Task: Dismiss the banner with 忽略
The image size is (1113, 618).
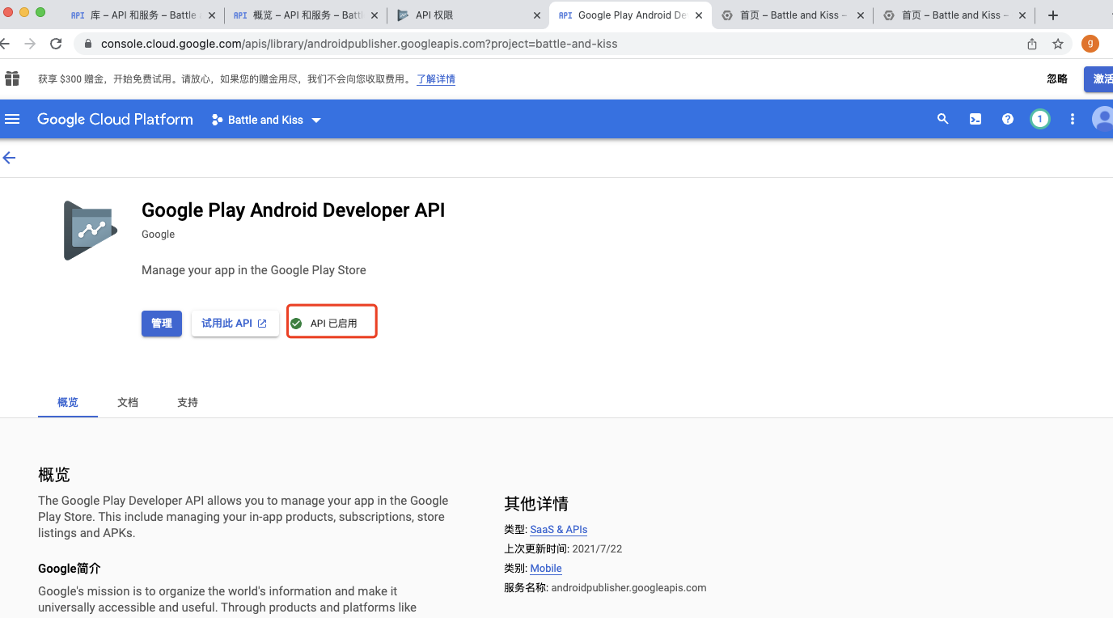Action: tap(1057, 78)
